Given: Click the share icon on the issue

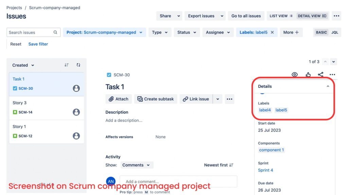Looking at the screenshot, I should click(320, 74).
